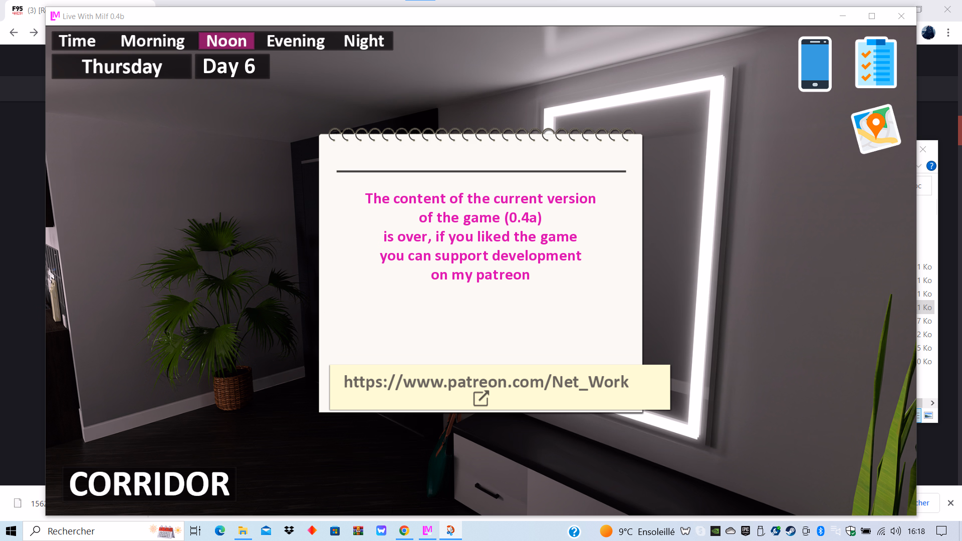Open the Windows Security shield tray icon

[x=851, y=531]
